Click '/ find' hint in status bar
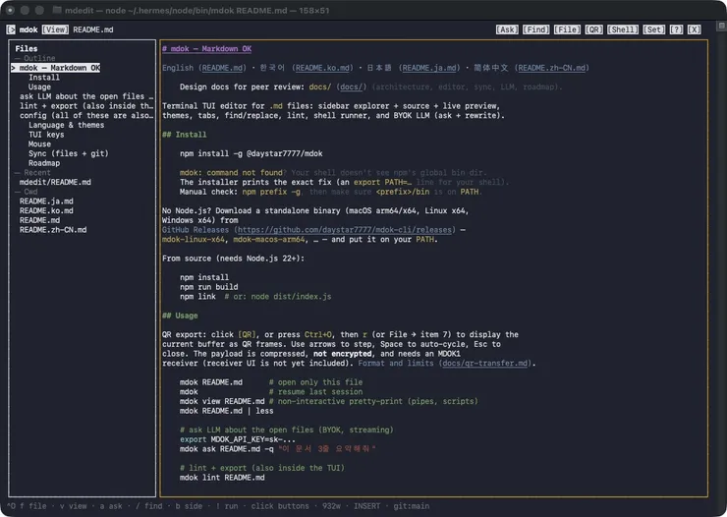This screenshot has height=517, width=727. 148,506
